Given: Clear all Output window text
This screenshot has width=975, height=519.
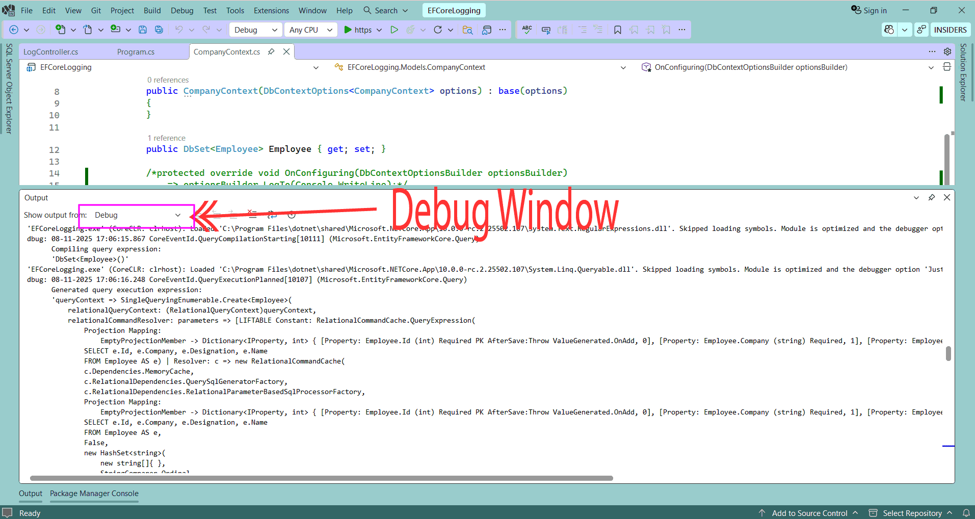Looking at the screenshot, I should (x=253, y=214).
